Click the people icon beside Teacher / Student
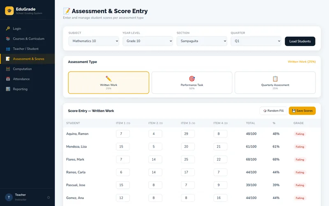This screenshot has width=329, height=206. click(x=8, y=49)
